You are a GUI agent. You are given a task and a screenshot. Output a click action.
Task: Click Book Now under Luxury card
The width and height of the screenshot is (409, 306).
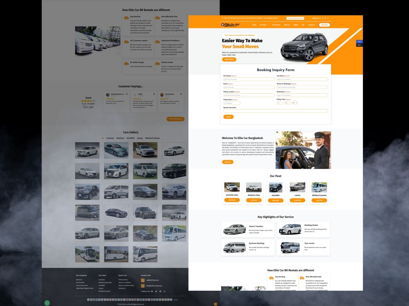(297, 200)
